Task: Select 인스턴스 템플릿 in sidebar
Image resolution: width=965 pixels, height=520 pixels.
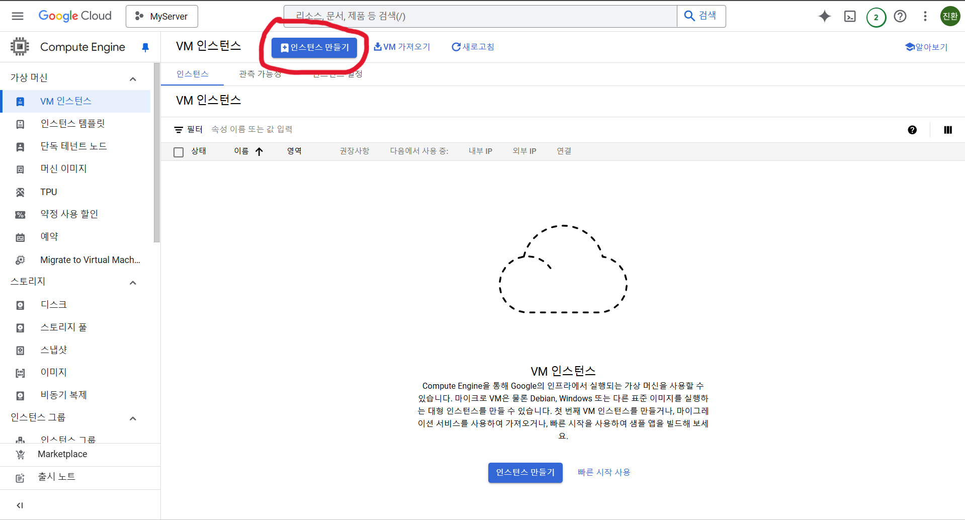Action: [x=72, y=124]
